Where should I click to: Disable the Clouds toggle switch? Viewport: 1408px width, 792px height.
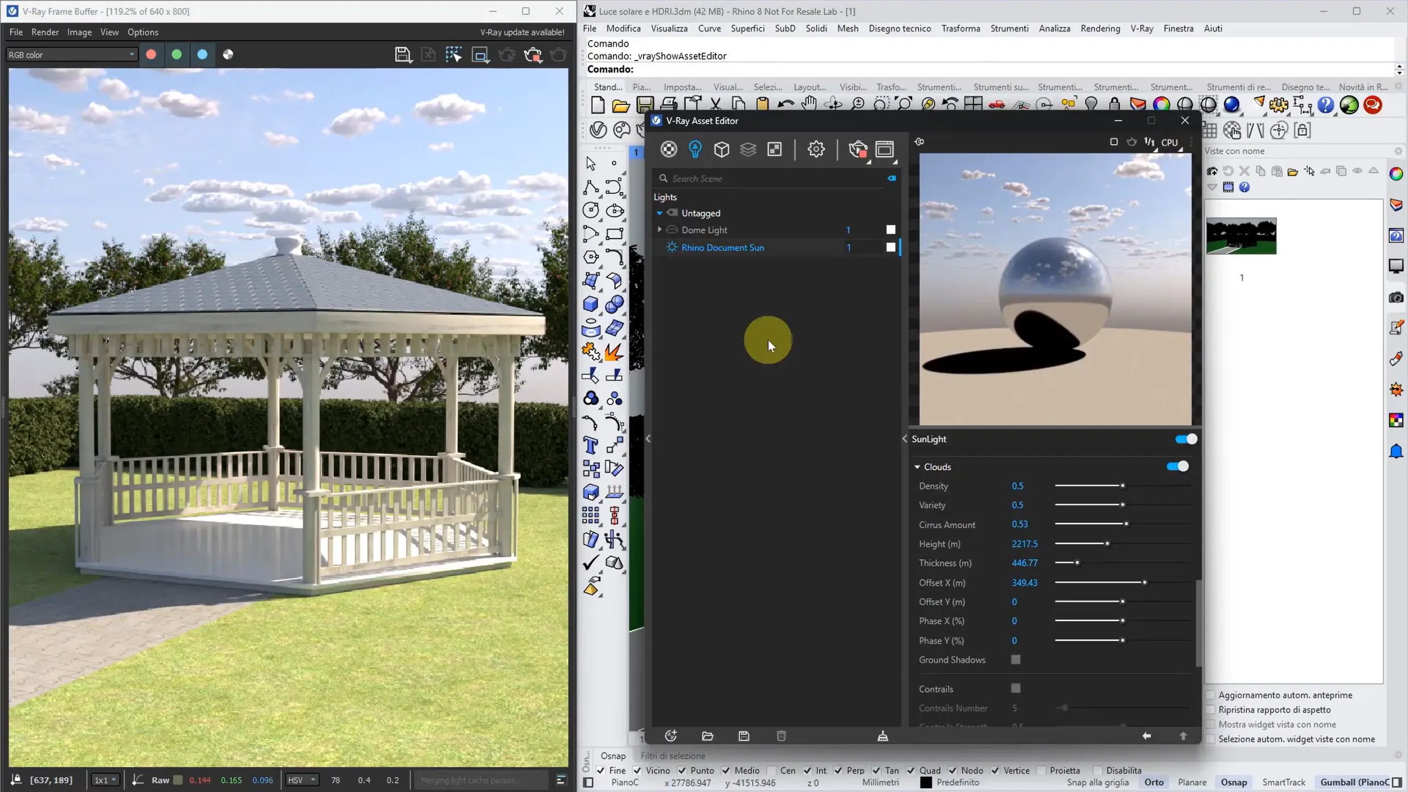pos(1177,466)
